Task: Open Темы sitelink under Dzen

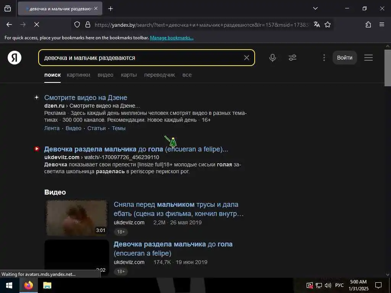Action: point(119,128)
